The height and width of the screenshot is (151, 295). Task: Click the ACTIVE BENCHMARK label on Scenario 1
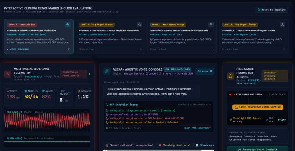(x=18, y=49)
